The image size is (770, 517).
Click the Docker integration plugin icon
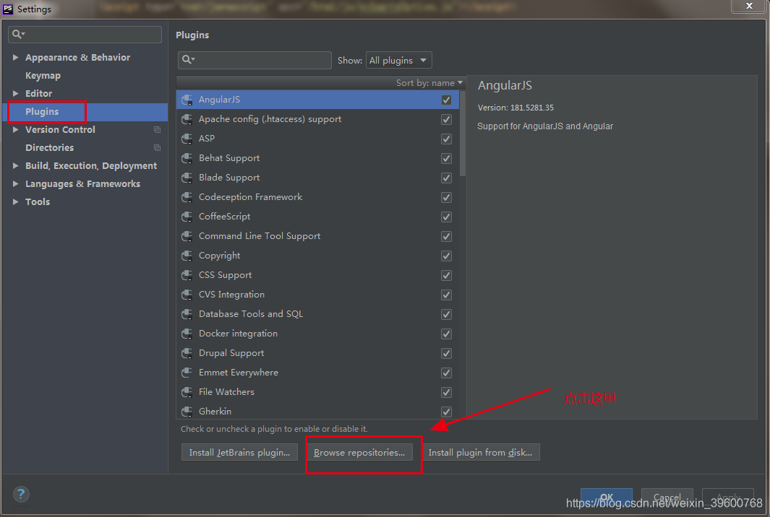pos(187,334)
